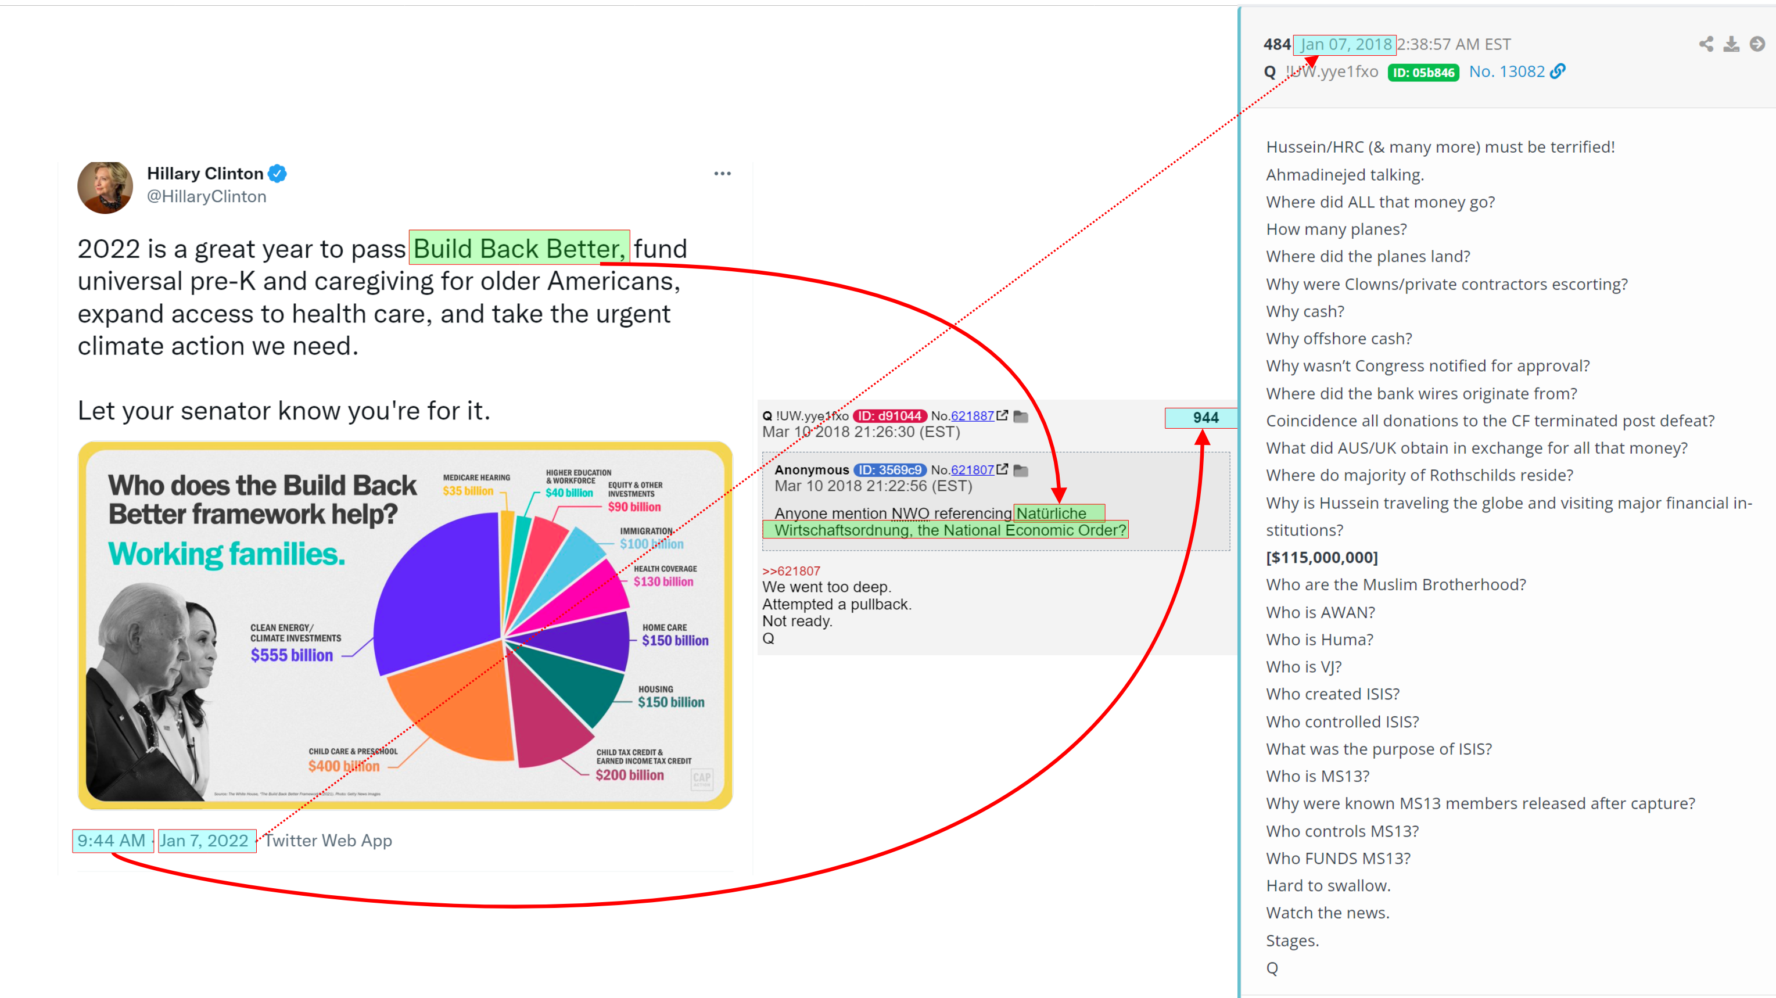The image size is (1776, 998).
Task: Click the chain link icon beside No. 13082
Action: click(1558, 71)
